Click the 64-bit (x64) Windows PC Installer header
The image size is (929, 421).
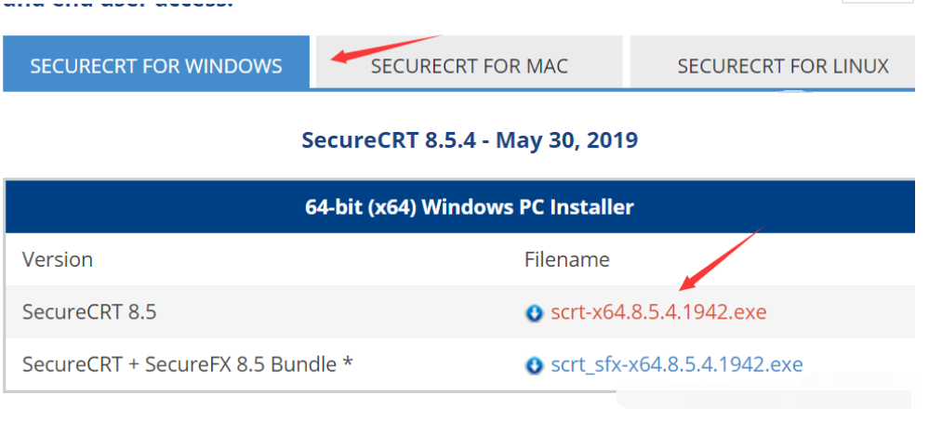pyautogui.click(x=469, y=206)
